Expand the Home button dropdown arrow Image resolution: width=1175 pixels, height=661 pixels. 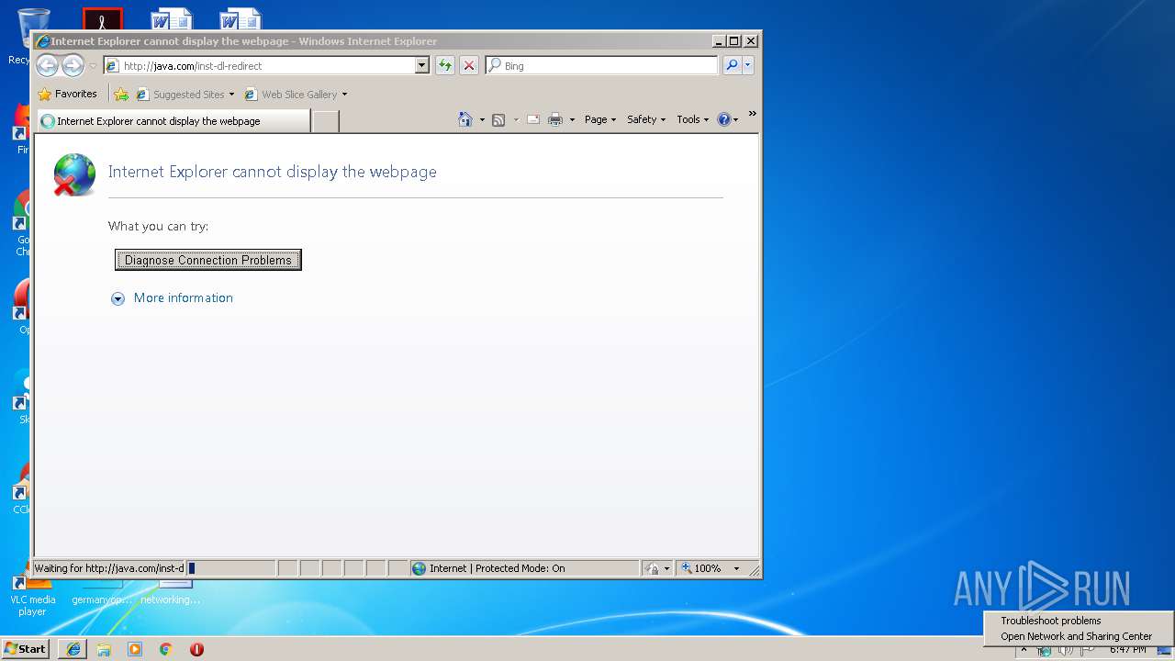click(482, 120)
